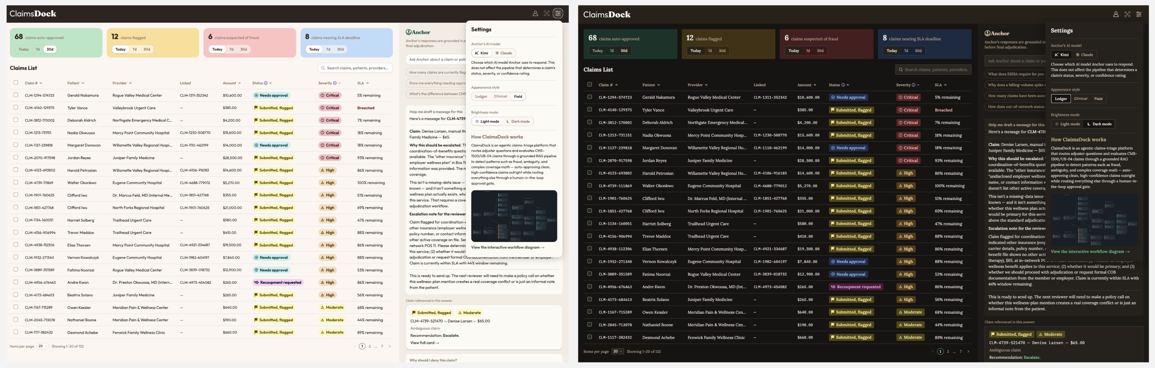
Task: Click 'Recoupment requested' status in dark window
Action: click(x=855, y=287)
